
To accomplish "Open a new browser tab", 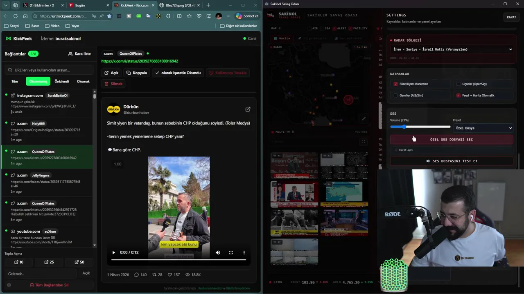I will [x=208, y=5].
